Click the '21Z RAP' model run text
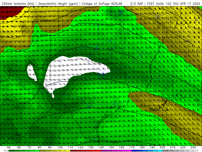202x152 pixels. click(137, 4)
